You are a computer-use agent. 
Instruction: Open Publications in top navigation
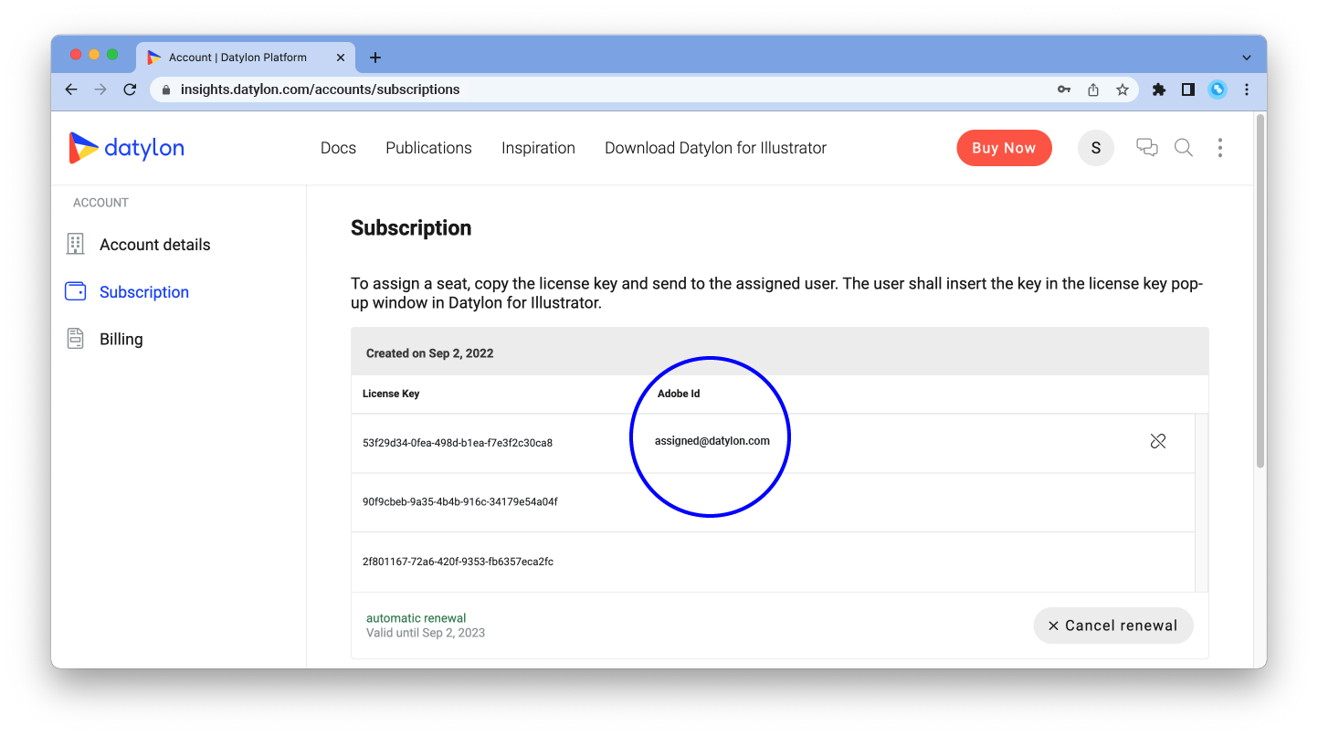428,148
